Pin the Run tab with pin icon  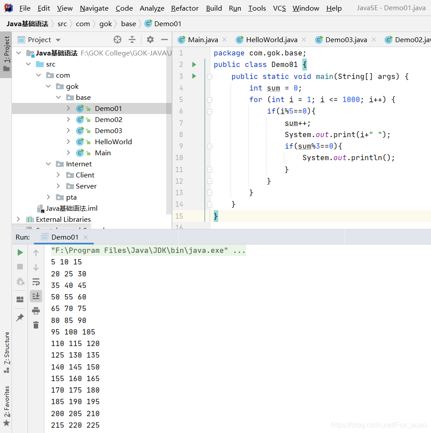[x=20, y=318]
